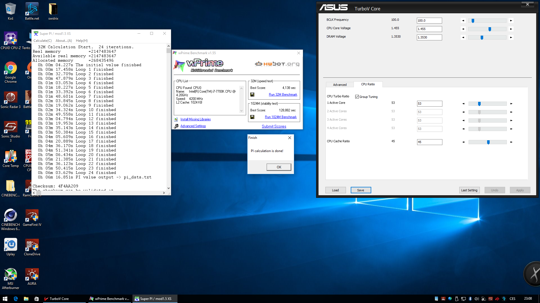The width and height of the screenshot is (540, 303).
Task: Increase DRAM Voltage with right arrow
Action: click(511, 37)
